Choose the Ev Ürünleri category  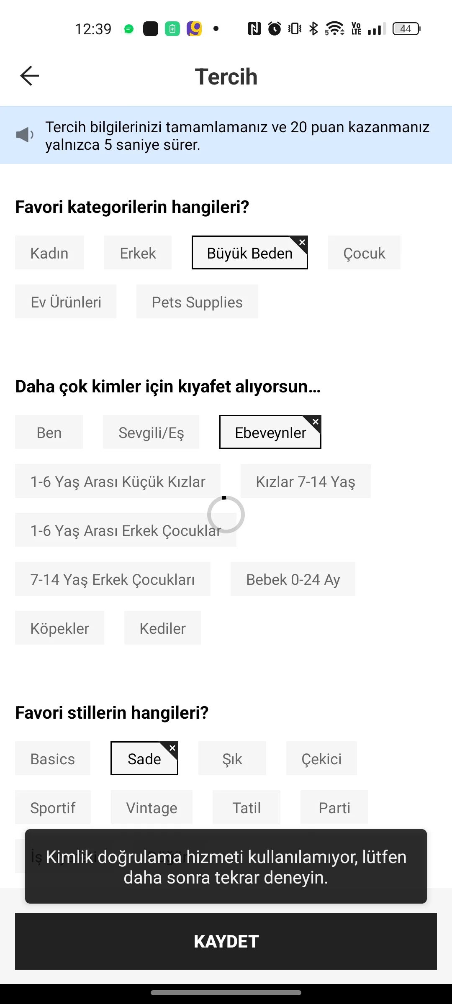66,302
